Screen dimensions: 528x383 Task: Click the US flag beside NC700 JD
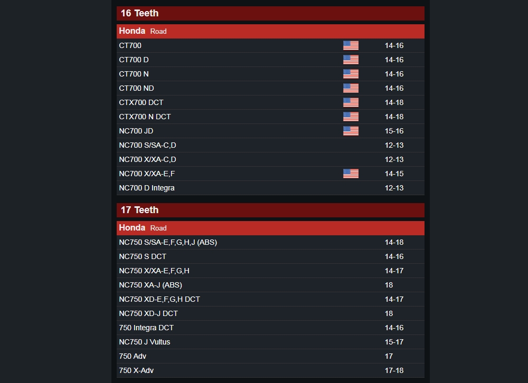tap(351, 131)
